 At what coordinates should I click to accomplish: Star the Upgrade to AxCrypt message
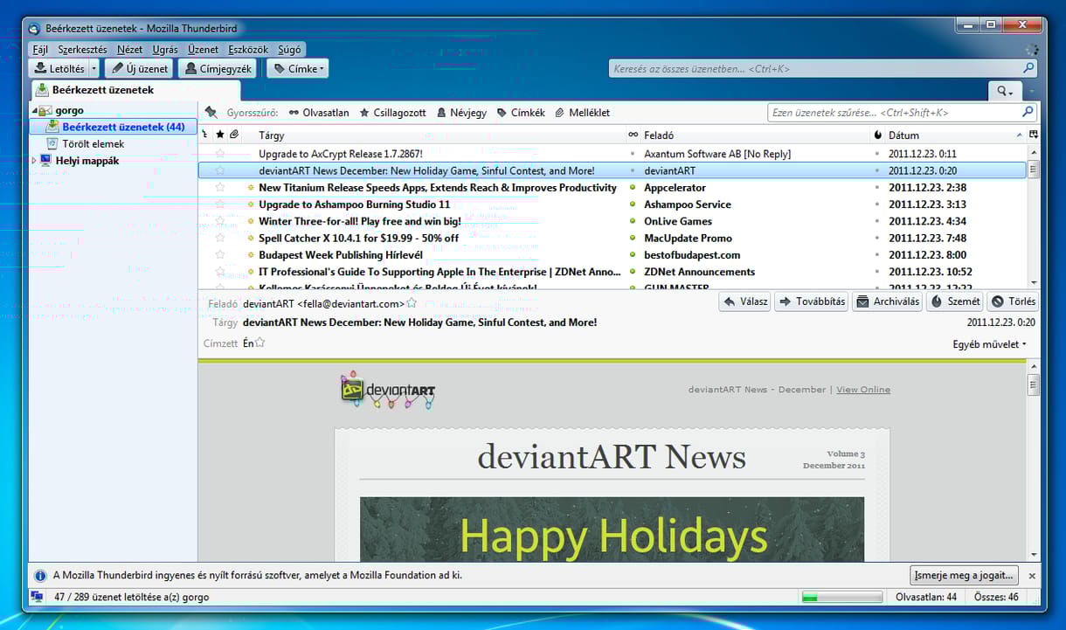tap(220, 154)
